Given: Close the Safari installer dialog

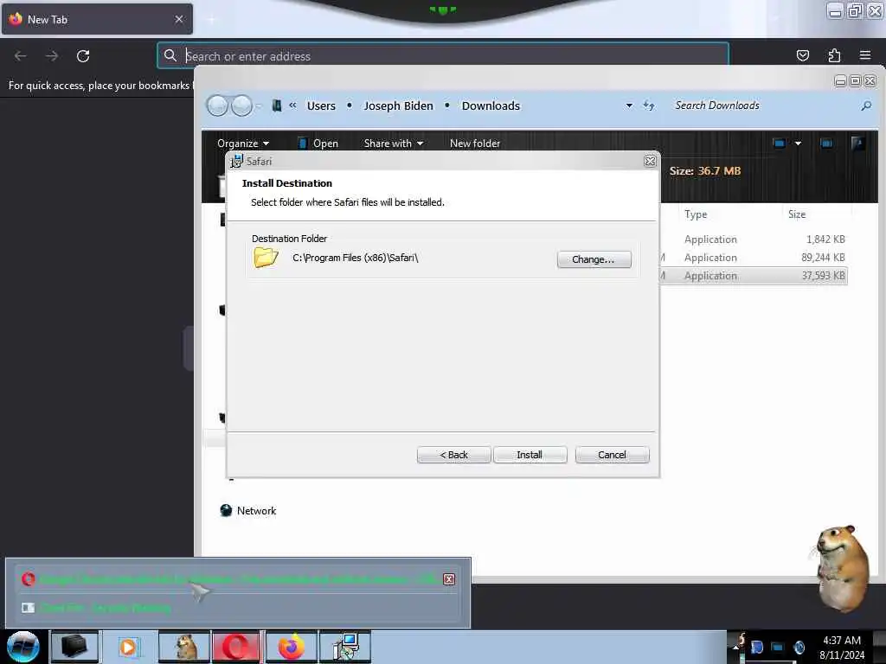Looking at the screenshot, I should tap(650, 162).
